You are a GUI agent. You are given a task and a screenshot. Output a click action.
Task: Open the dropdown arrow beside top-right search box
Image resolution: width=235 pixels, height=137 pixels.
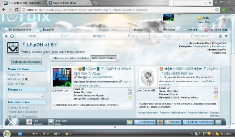click(205, 3)
